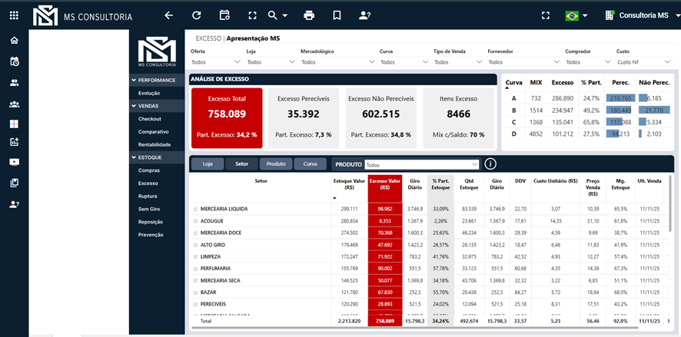Open the home icon in left sidebar
The image size is (681, 337).
pos(14,41)
